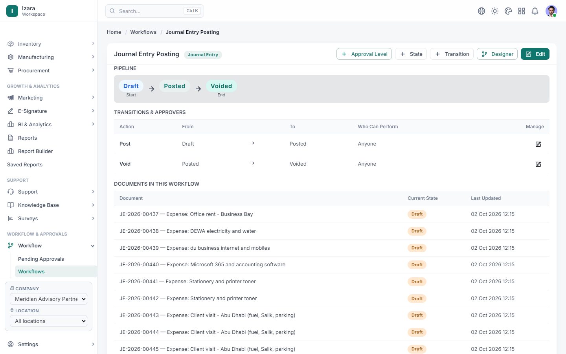Click the Approval Level button

[364, 54]
